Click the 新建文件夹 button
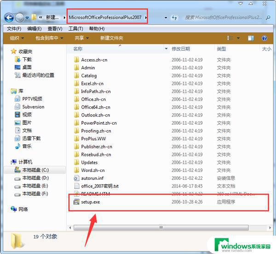This screenshot has width=276, height=254. click(x=112, y=38)
